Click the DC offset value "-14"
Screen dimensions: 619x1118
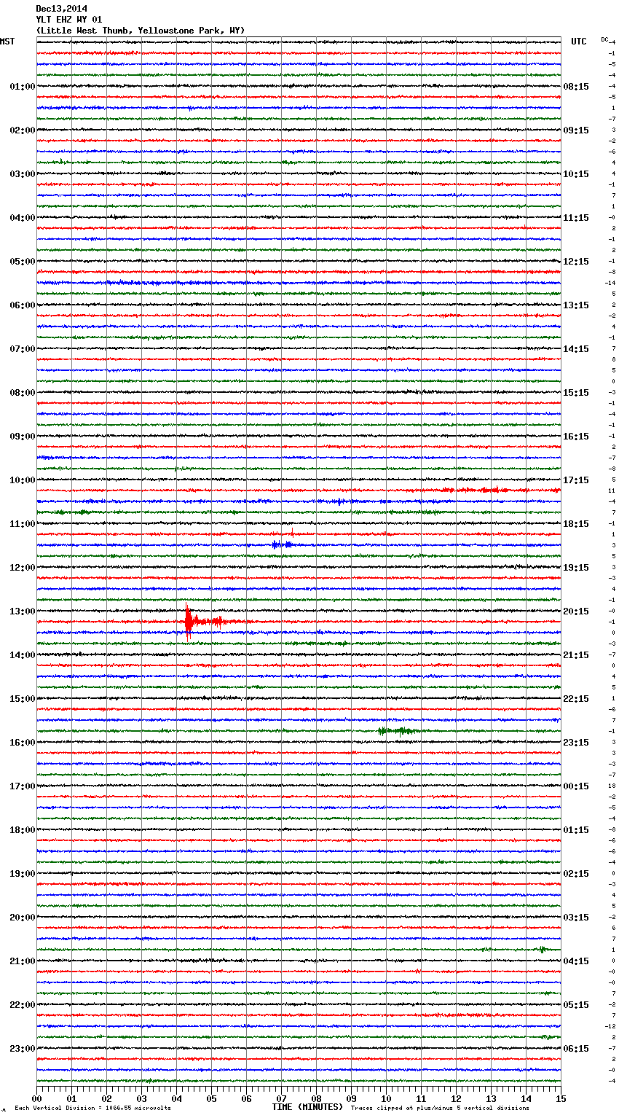tap(610, 283)
